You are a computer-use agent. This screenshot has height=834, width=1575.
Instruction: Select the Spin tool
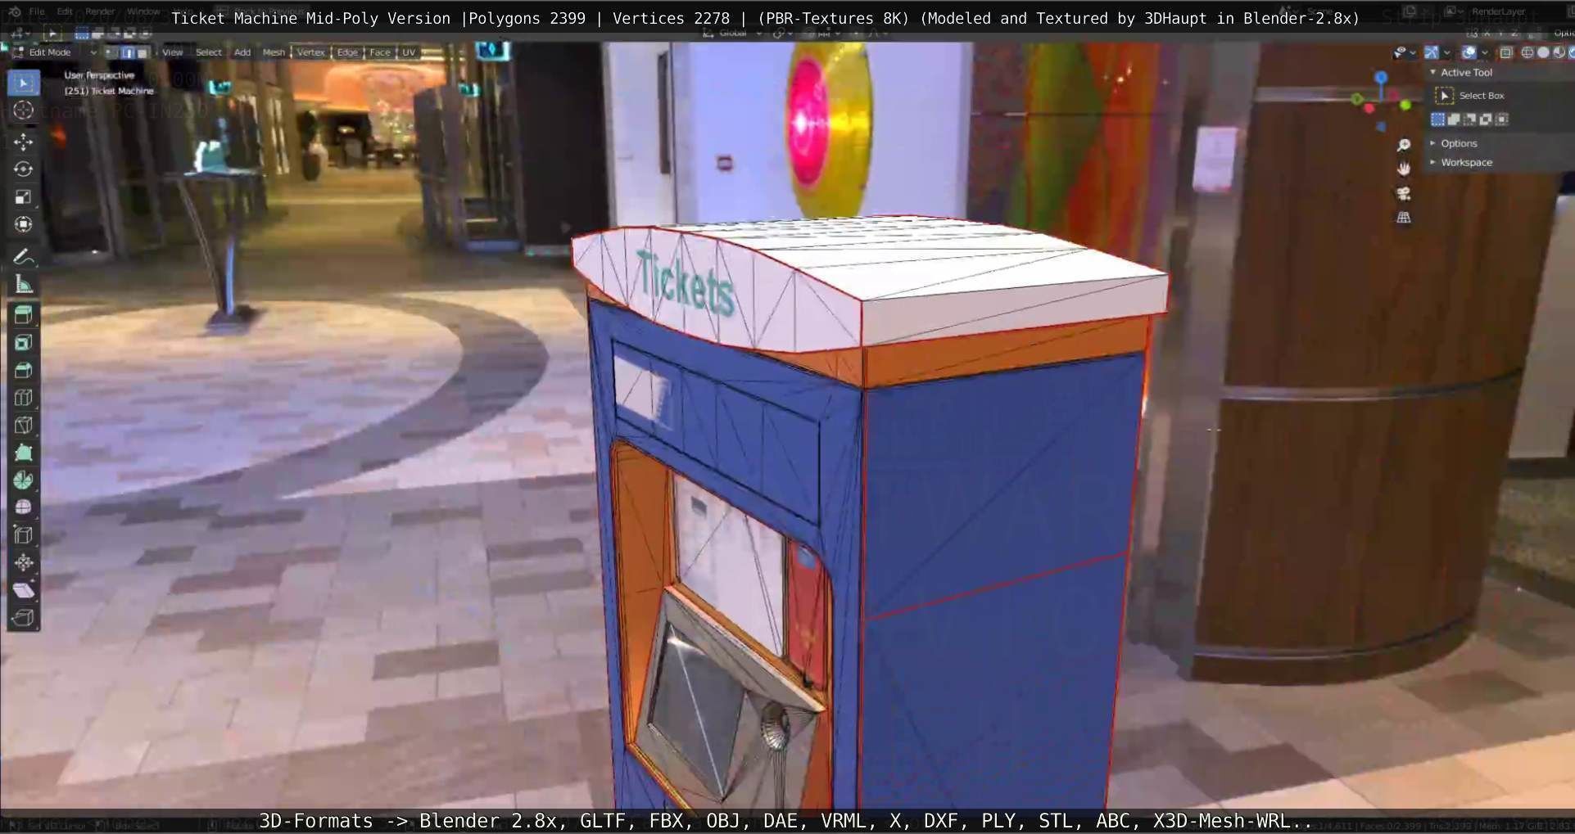23,480
